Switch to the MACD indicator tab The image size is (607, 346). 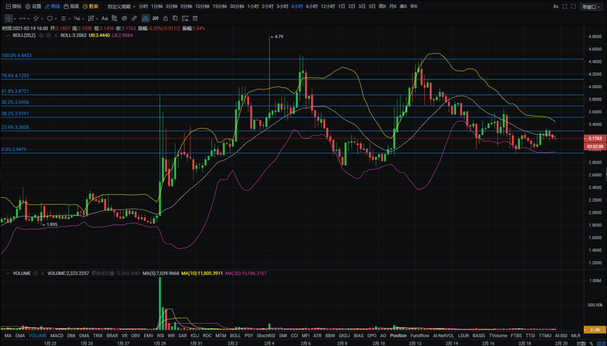point(57,336)
